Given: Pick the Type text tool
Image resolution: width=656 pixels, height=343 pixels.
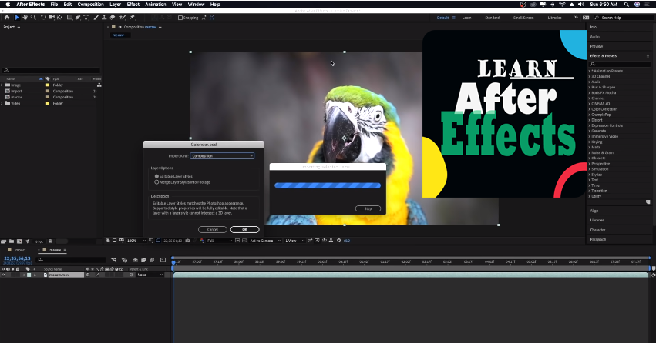Looking at the screenshot, I should 85,17.
